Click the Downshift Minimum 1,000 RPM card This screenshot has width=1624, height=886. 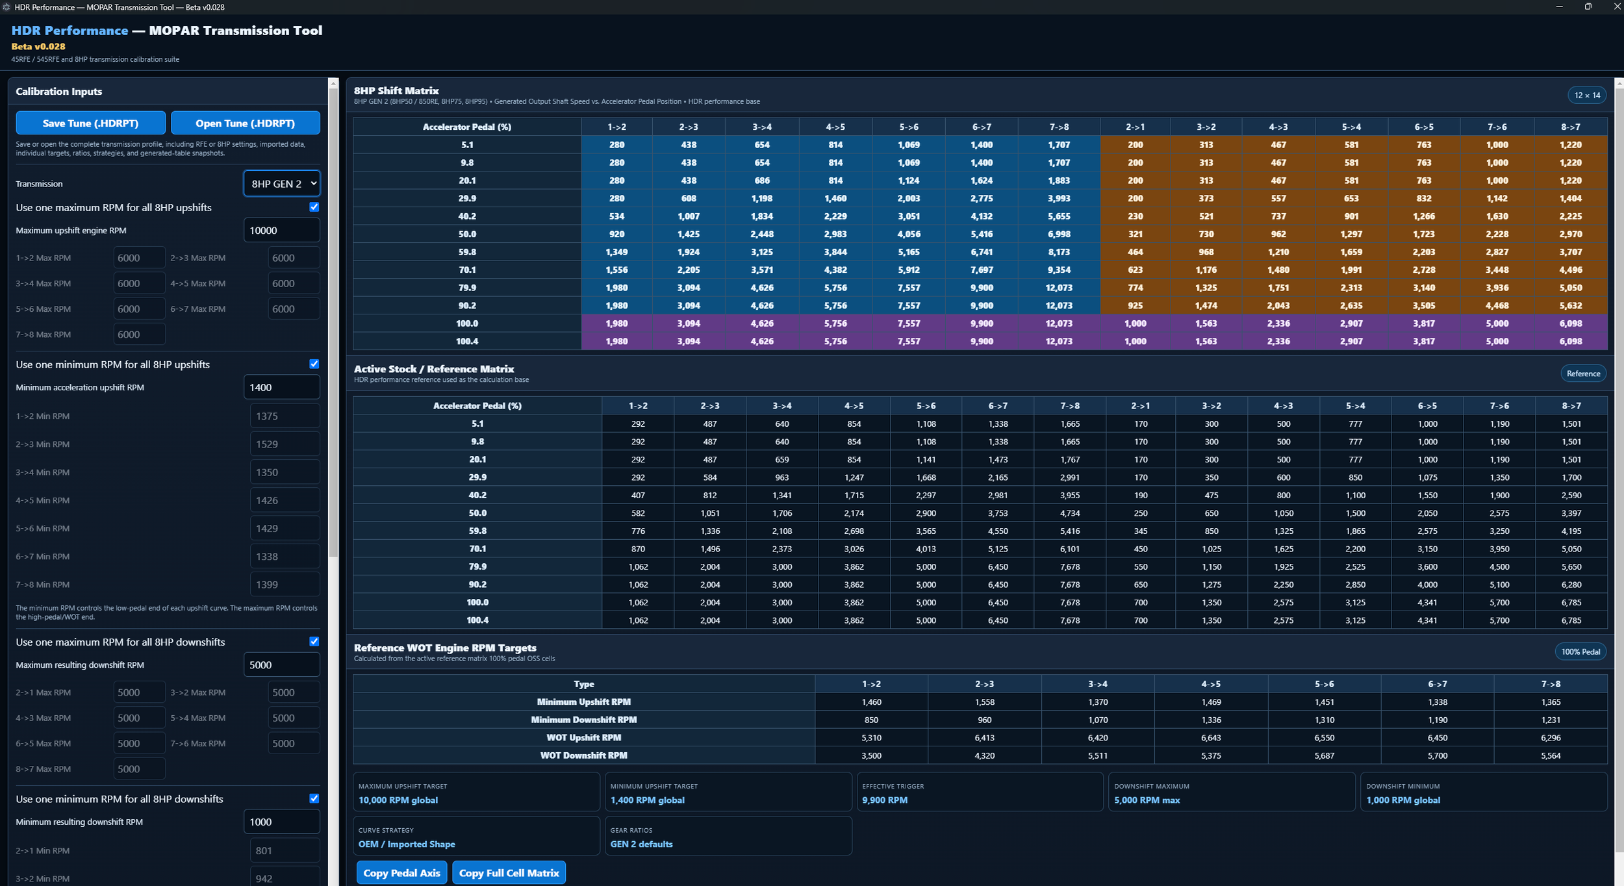point(1484,792)
